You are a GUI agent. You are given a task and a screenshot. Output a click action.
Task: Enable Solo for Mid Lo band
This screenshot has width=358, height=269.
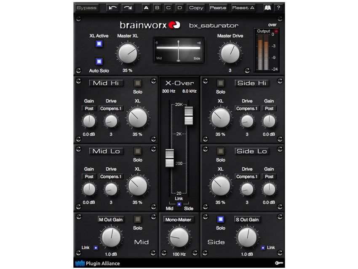click(x=137, y=151)
